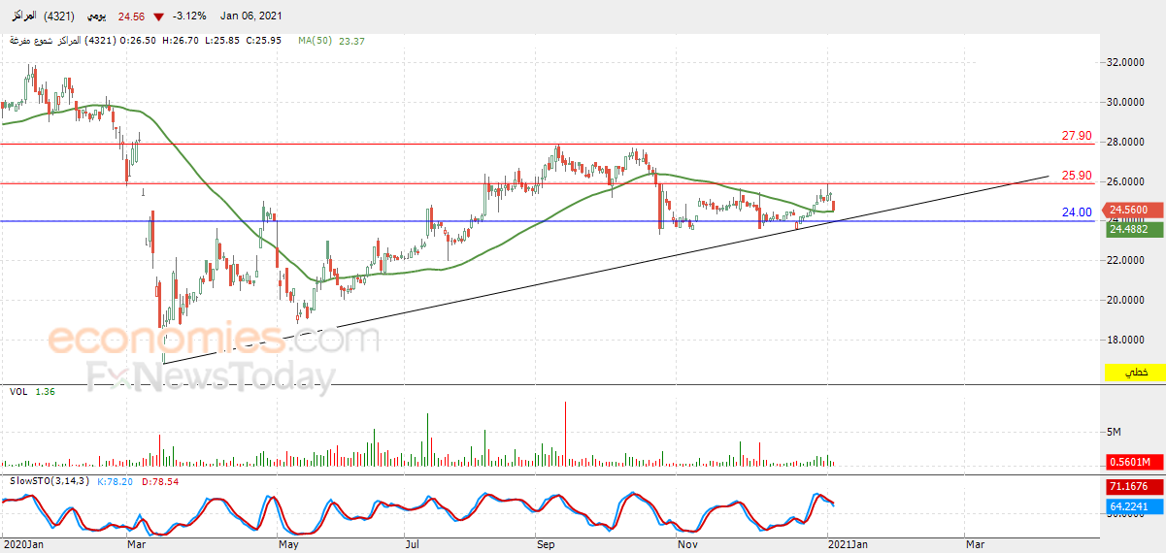The image size is (1166, 553).
Task: Click the 27.90 resistance level label
Action: (1078, 136)
